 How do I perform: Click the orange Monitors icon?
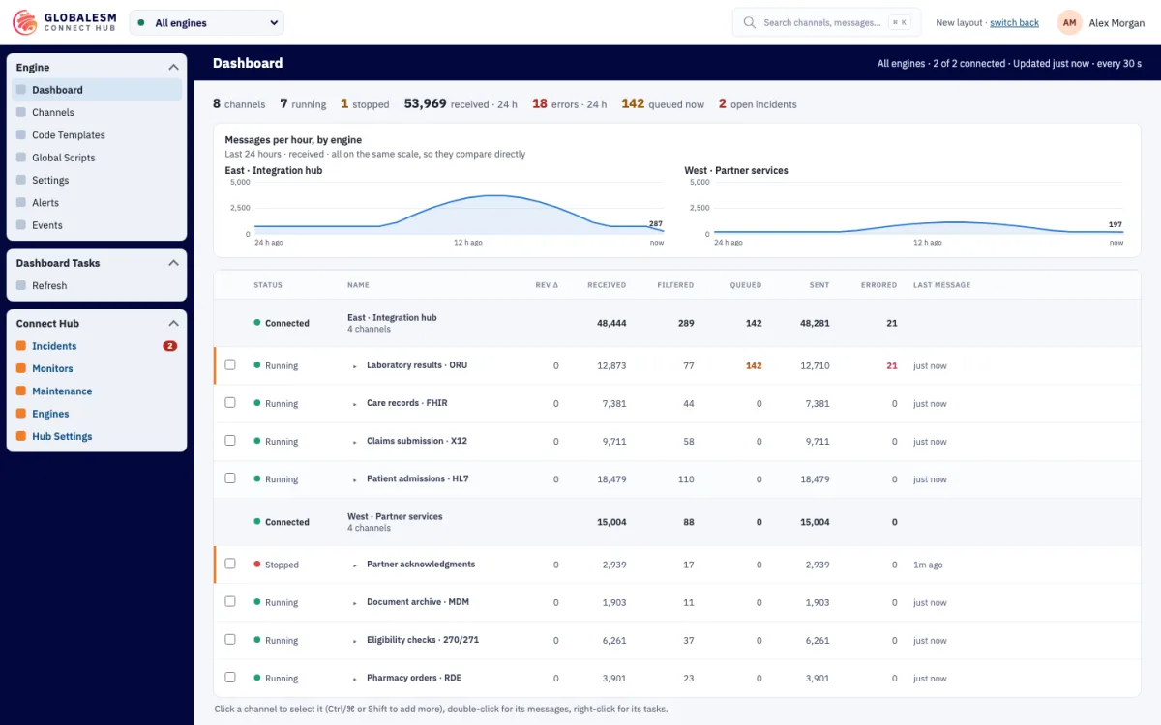(21, 368)
